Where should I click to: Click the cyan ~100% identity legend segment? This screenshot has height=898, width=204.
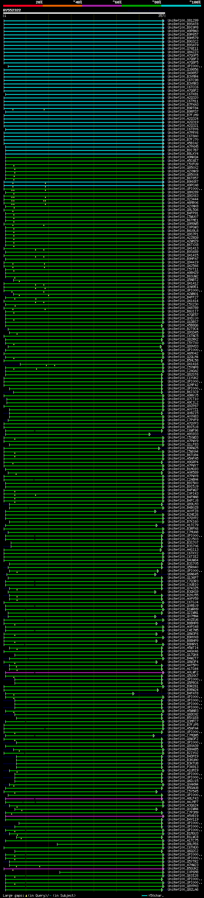point(181,6)
